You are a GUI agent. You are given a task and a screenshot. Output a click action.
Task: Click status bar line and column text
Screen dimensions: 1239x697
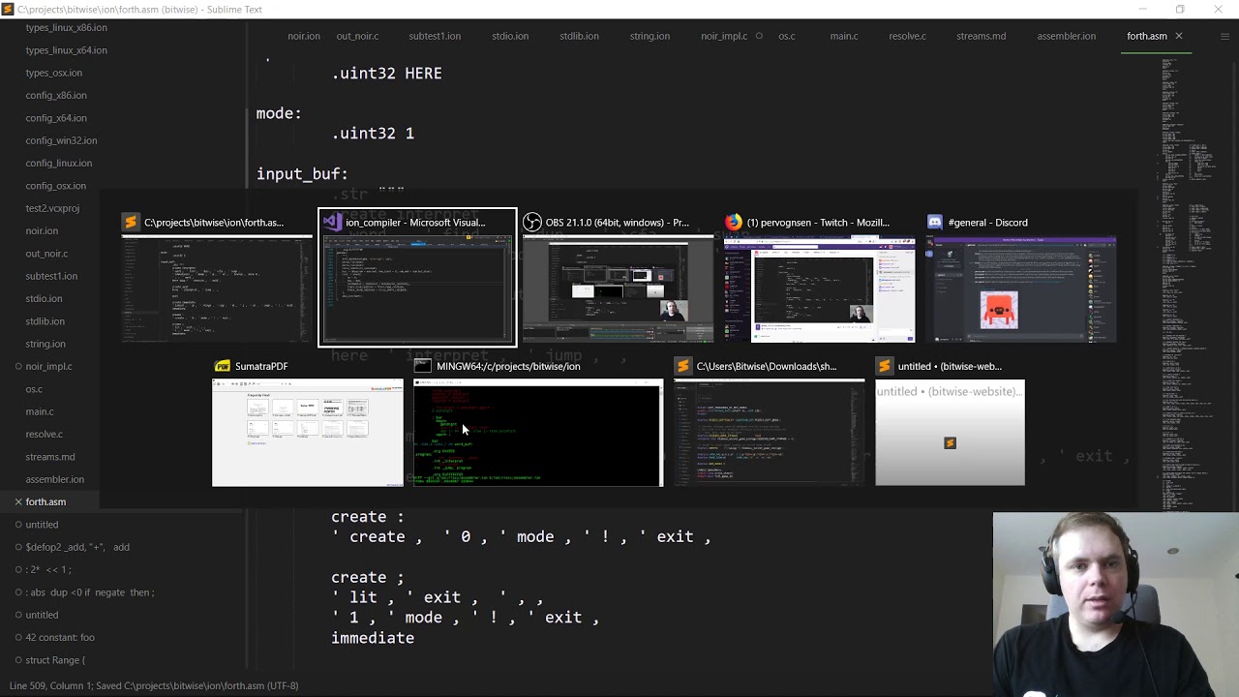[x=154, y=685]
